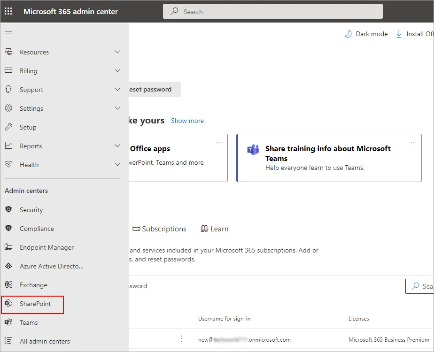Open the app launcher waffle icon
The width and height of the screenshot is (434, 352).
pos(8,11)
